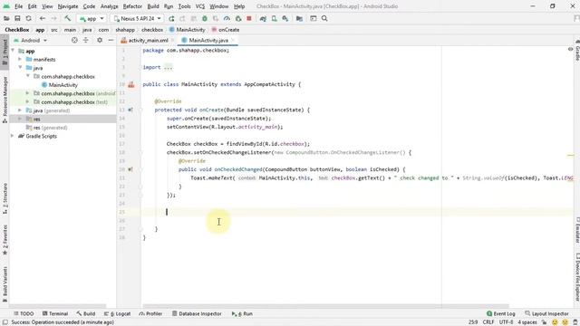Click the 4 spaces indent setting

[527, 322]
